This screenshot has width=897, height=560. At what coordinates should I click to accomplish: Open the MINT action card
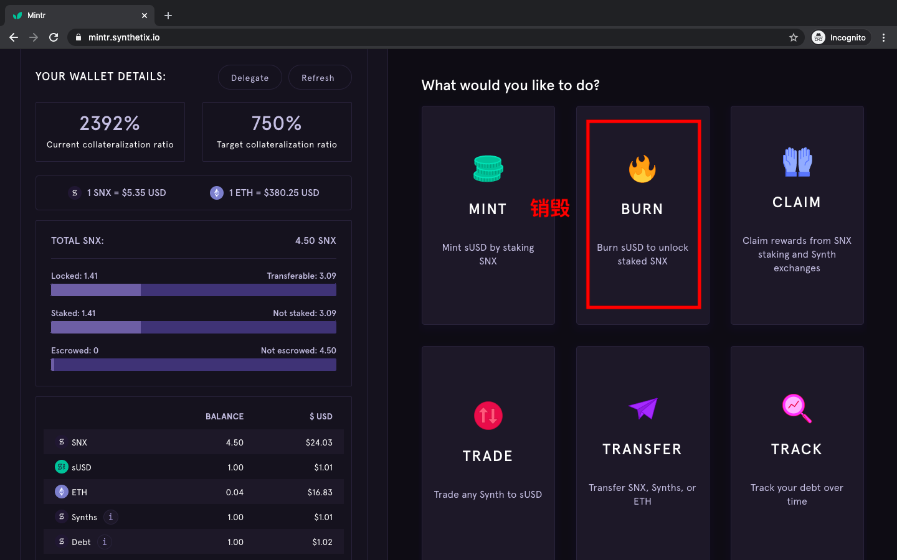point(488,215)
